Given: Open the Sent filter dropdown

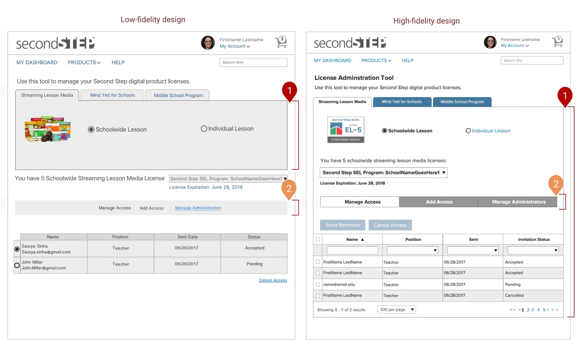Looking at the screenshot, I should (x=473, y=250).
